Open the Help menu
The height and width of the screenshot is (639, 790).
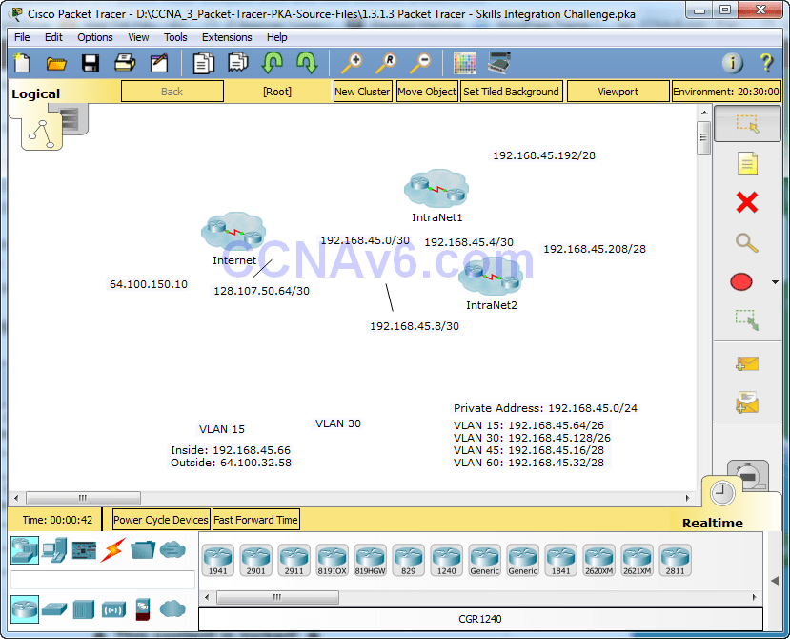point(276,37)
